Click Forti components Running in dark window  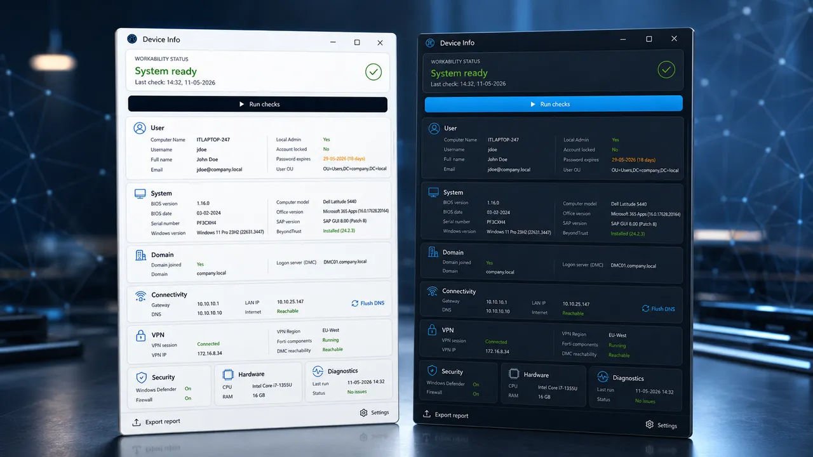tap(617, 345)
